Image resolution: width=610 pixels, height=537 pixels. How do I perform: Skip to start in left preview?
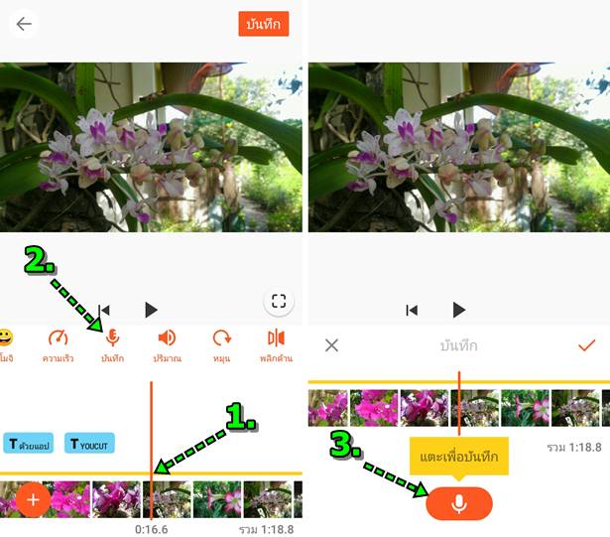point(105,310)
